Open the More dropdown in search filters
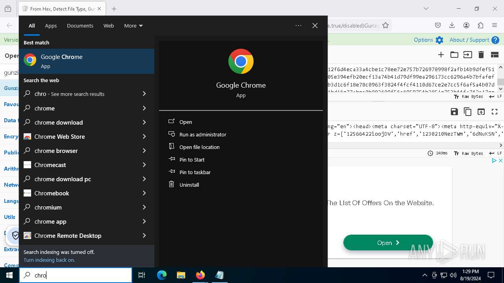This screenshot has height=283, width=504. click(133, 26)
